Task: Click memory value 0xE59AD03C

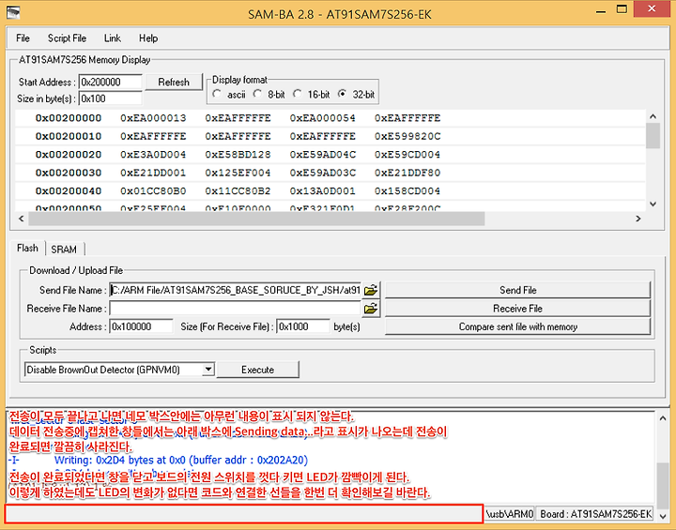Action: pyautogui.click(x=322, y=173)
